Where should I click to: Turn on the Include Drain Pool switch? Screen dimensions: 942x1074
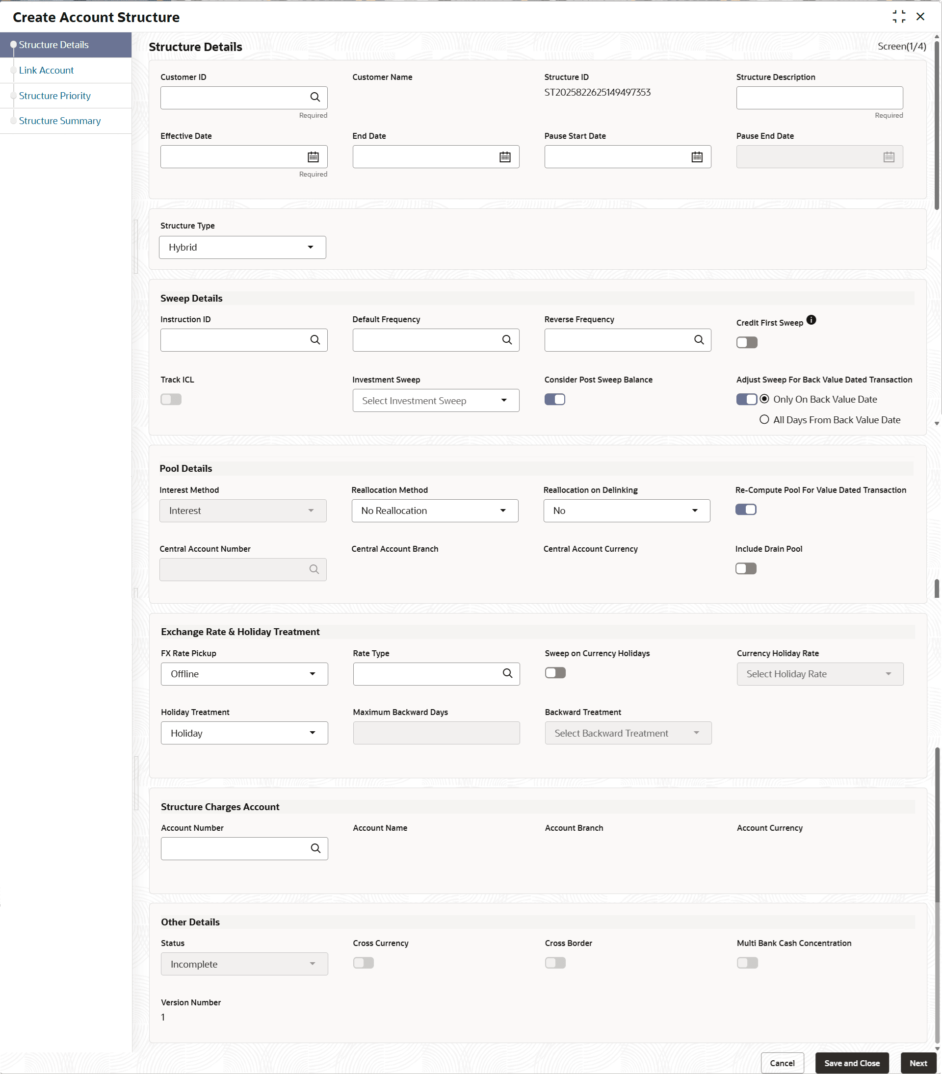tap(745, 568)
